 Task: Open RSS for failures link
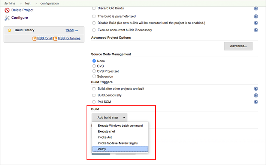coord(69,38)
